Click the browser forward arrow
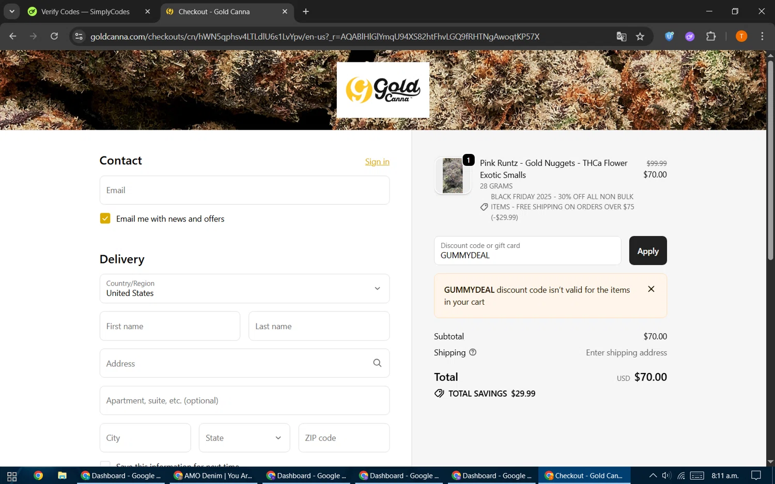Viewport: 775px width, 484px height. 34,36
